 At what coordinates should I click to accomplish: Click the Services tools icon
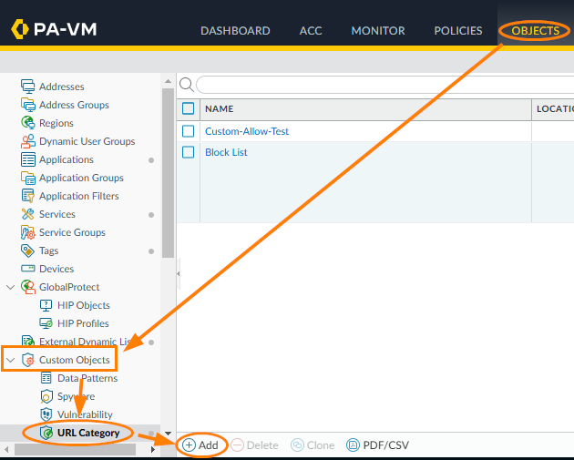coord(28,214)
